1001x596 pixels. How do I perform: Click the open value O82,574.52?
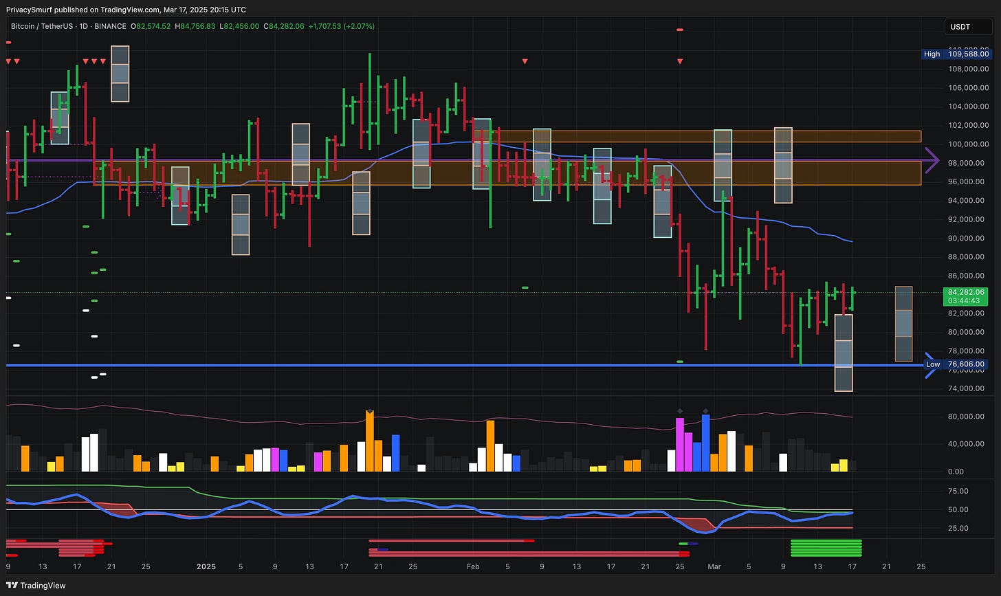[149, 26]
